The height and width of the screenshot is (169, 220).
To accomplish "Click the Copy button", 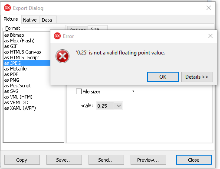I will click(x=22, y=159).
